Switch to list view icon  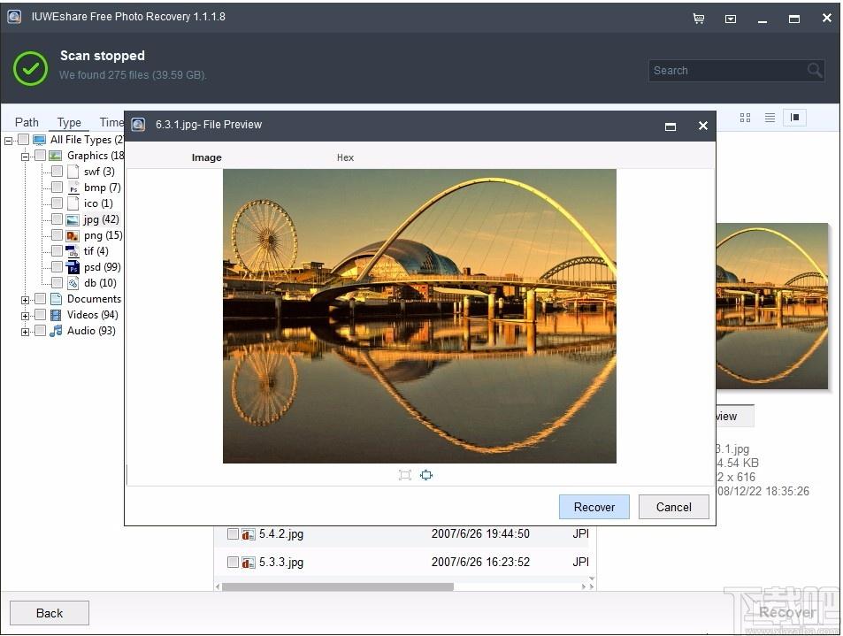click(x=770, y=117)
